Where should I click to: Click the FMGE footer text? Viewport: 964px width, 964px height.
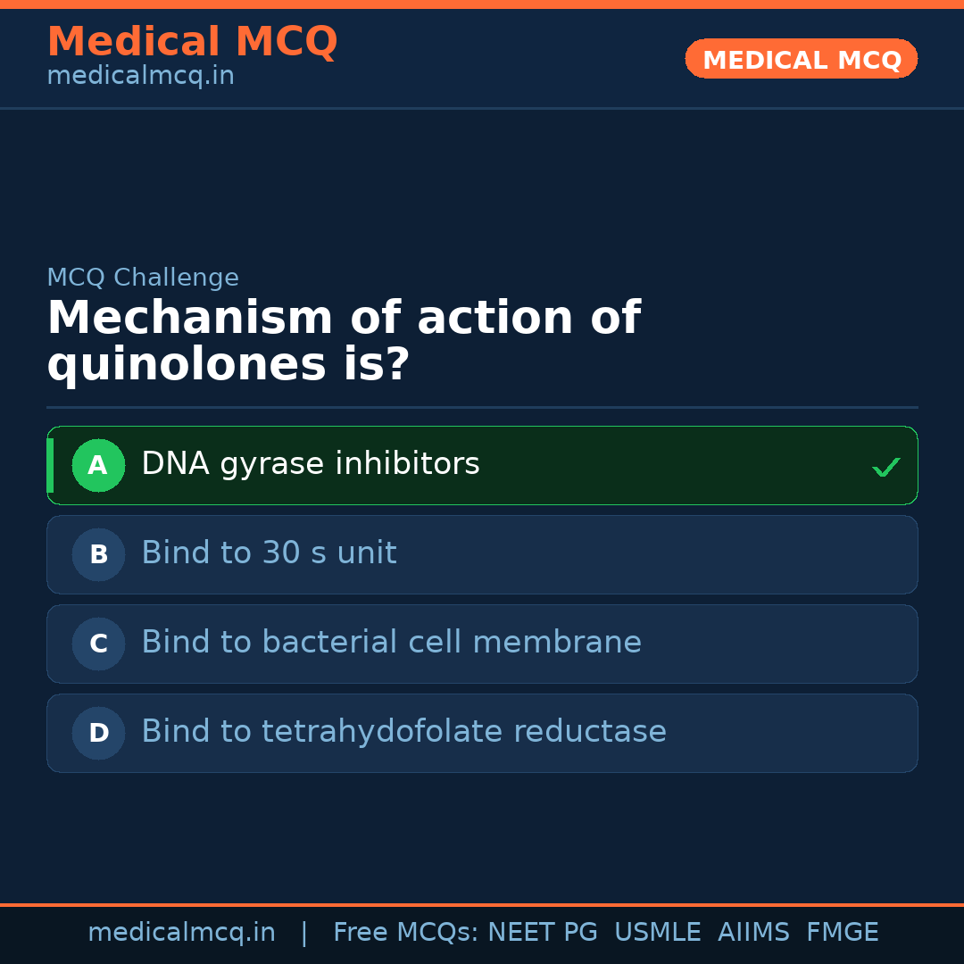point(842,933)
